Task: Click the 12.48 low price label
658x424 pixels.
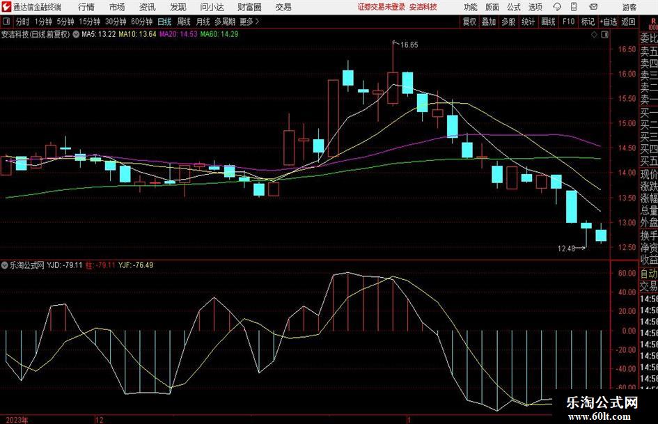Action: (566, 249)
